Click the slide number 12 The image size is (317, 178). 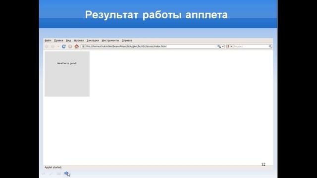263,165
